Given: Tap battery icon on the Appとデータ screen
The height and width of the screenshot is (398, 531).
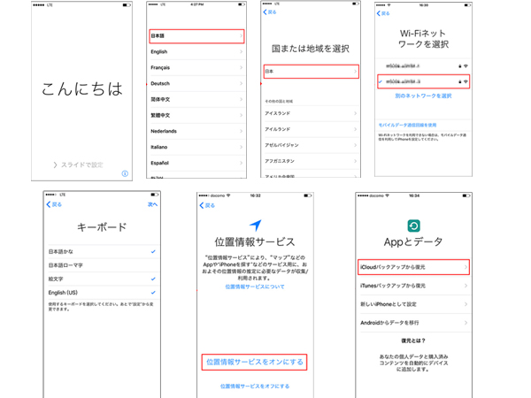Looking at the screenshot, I should coord(466,195).
